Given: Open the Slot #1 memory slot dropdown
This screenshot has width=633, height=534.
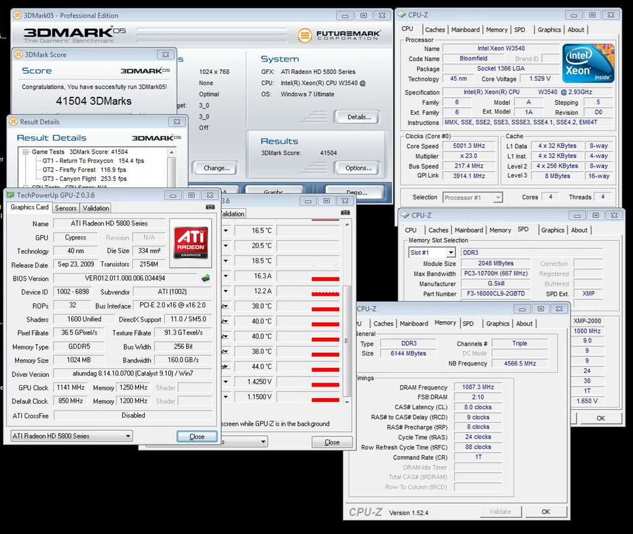Looking at the screenshot, I should [x=451, y=252].
